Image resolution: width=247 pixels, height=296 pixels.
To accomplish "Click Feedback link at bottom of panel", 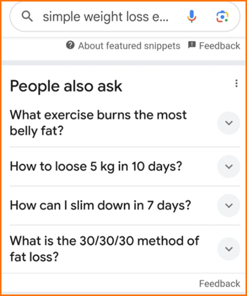I will (x=220, y=284).
